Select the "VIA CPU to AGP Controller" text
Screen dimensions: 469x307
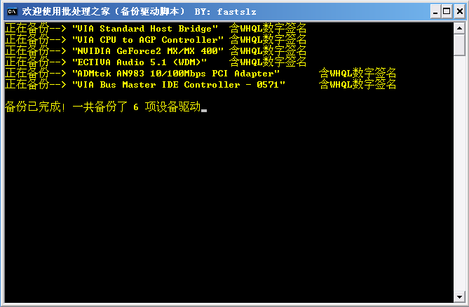[148, 40]
